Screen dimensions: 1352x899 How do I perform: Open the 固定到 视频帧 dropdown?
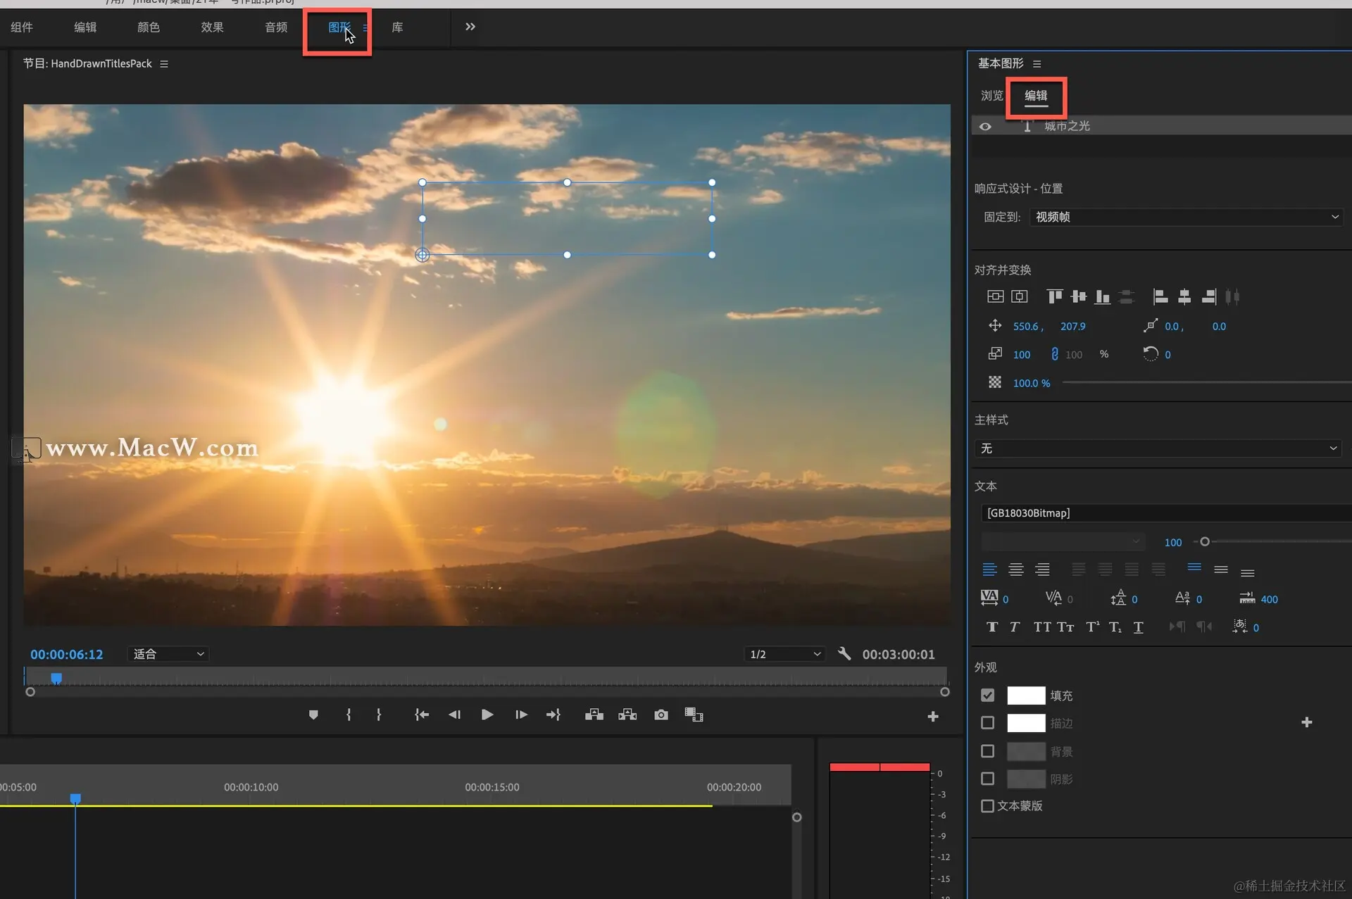click(1186, 217)
